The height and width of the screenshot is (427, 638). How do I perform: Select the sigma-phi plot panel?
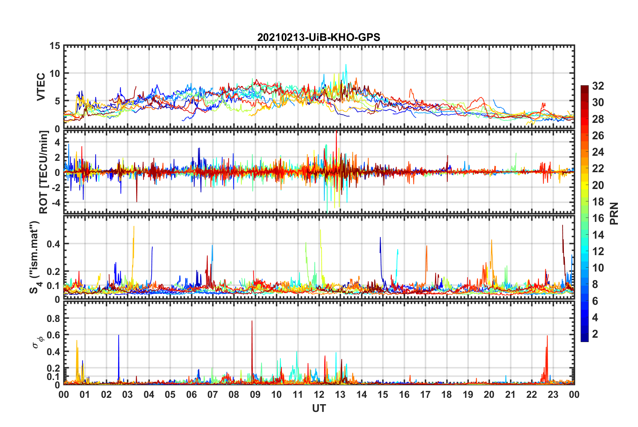(x=319, y=343)
